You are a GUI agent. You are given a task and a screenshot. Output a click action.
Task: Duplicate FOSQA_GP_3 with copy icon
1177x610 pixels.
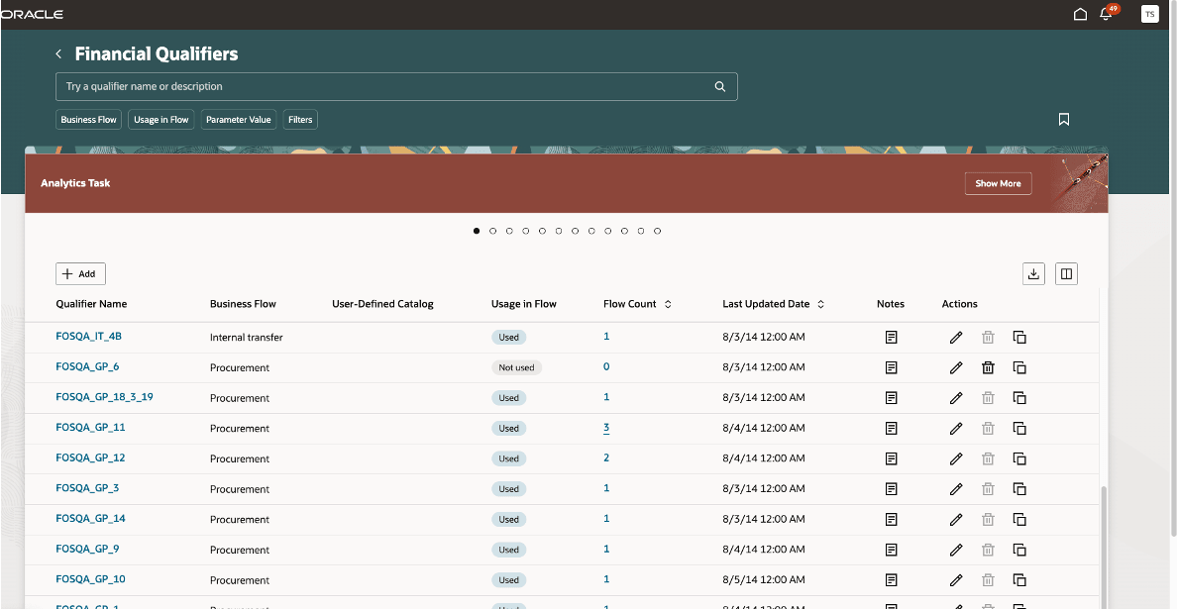[1019, 489]
